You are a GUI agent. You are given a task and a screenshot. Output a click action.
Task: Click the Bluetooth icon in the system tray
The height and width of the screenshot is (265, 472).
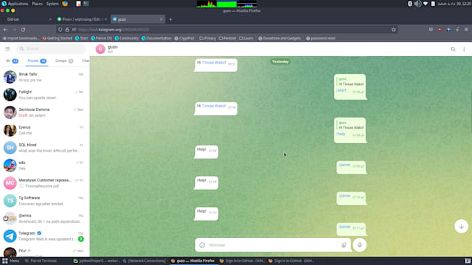click(x=410, y=3)
